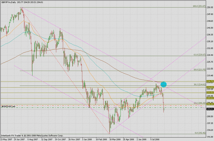Click the GBPJPYm,Daily chart title
This screenshot has width=214, height=141.
9,2
